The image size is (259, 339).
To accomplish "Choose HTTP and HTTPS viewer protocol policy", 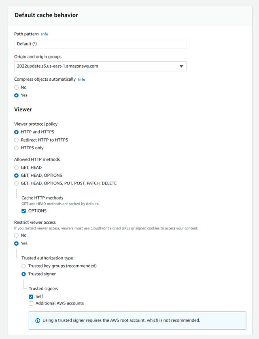I will pyautogui.click(x=17, y=132).
